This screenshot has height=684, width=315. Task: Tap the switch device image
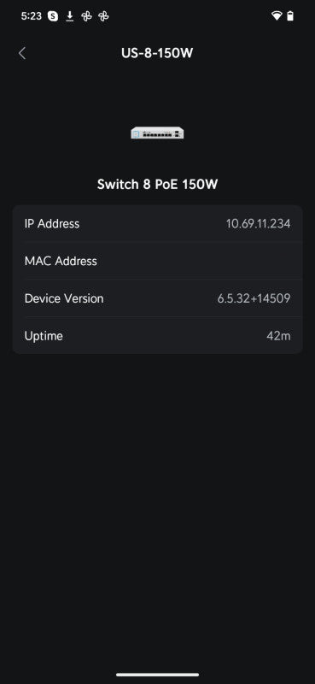coord(157,133)
